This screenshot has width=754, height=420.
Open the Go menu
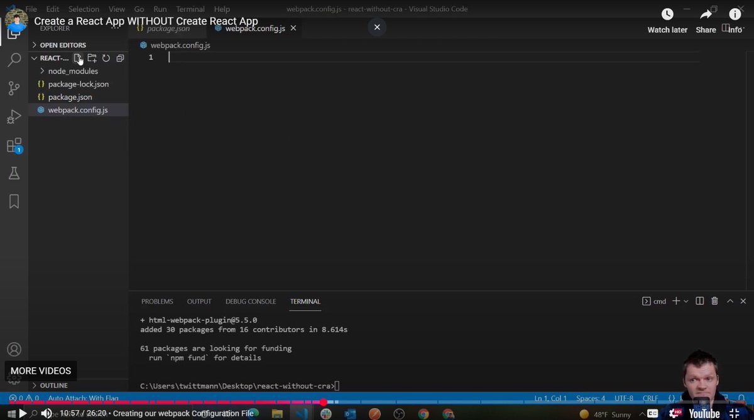[x=139, y=9]
